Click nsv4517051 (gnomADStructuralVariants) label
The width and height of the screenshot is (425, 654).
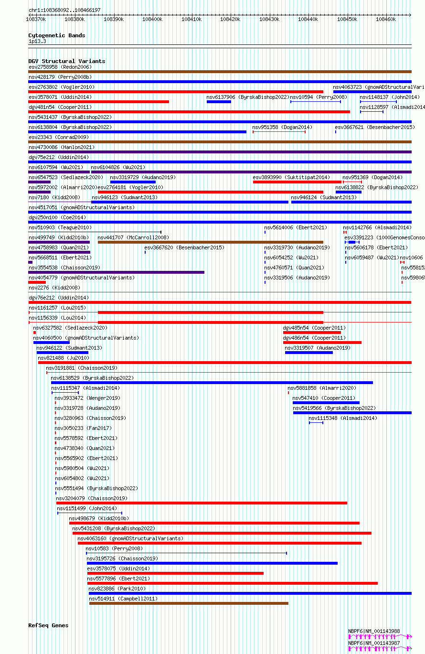click(x=82, y=207)
